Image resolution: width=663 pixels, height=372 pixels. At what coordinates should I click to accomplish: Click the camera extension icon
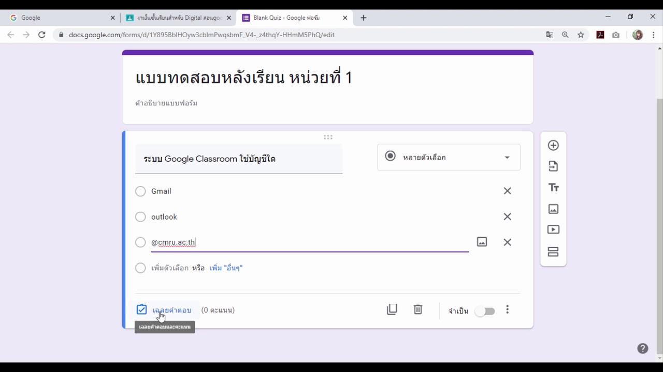pyautogui.click(x=615, y=35)
